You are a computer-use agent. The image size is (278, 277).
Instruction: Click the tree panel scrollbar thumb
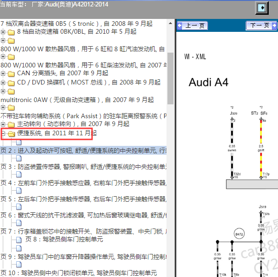[x=170, y=78]
